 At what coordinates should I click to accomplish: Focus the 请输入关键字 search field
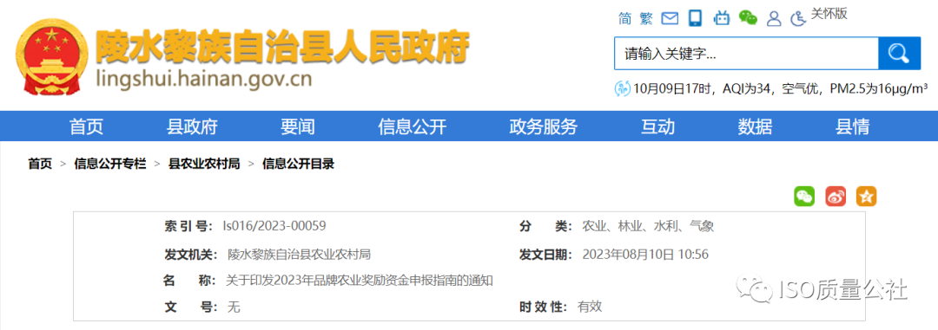click(746, 54)
